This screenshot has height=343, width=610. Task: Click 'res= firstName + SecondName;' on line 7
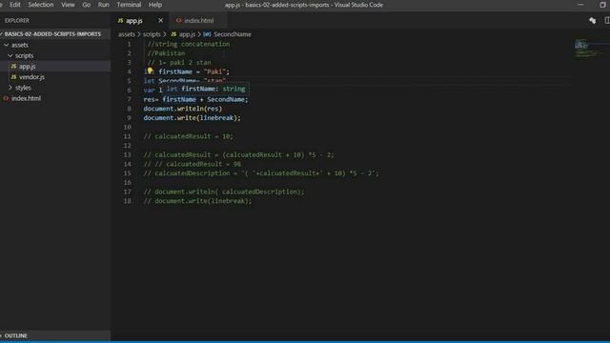click(195, 99)
